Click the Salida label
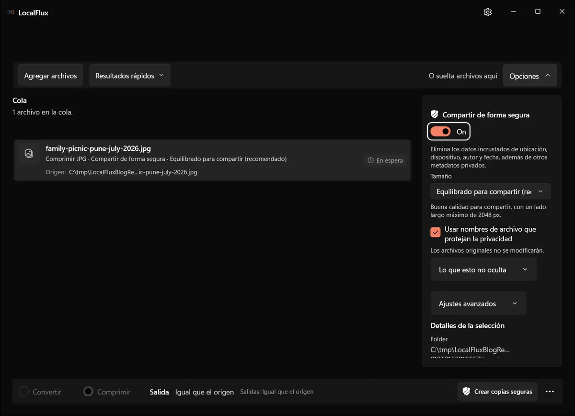 [160, 392]
